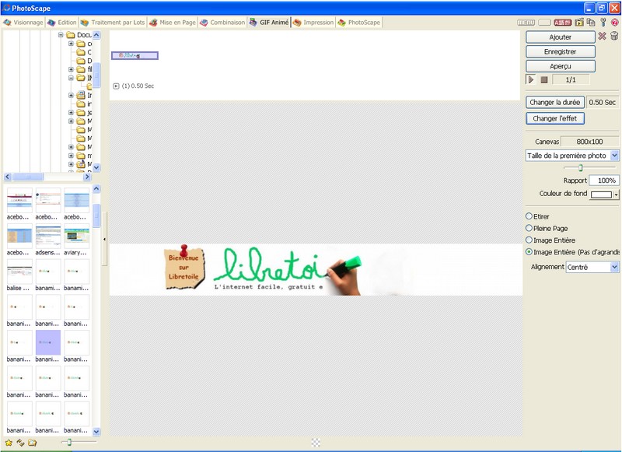The height and width of the screenshot is (452, 622).
Task: Open the Impression tab
Action: coord(313,23)
